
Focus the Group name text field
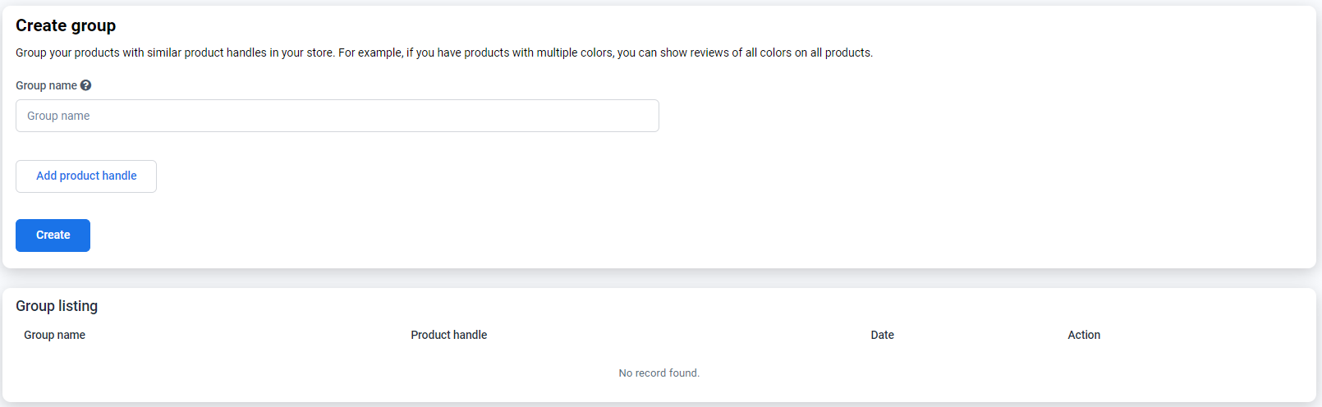pyautogui.click(x=337, y=116)
